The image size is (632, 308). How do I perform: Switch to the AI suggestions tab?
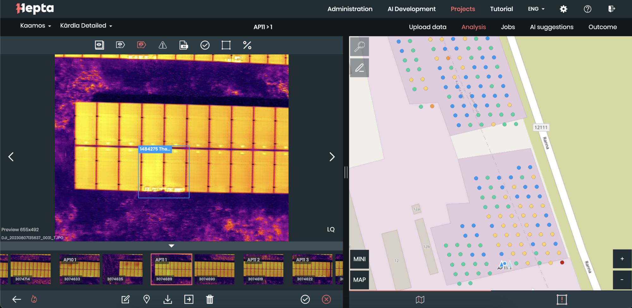(x=551, y=27)
